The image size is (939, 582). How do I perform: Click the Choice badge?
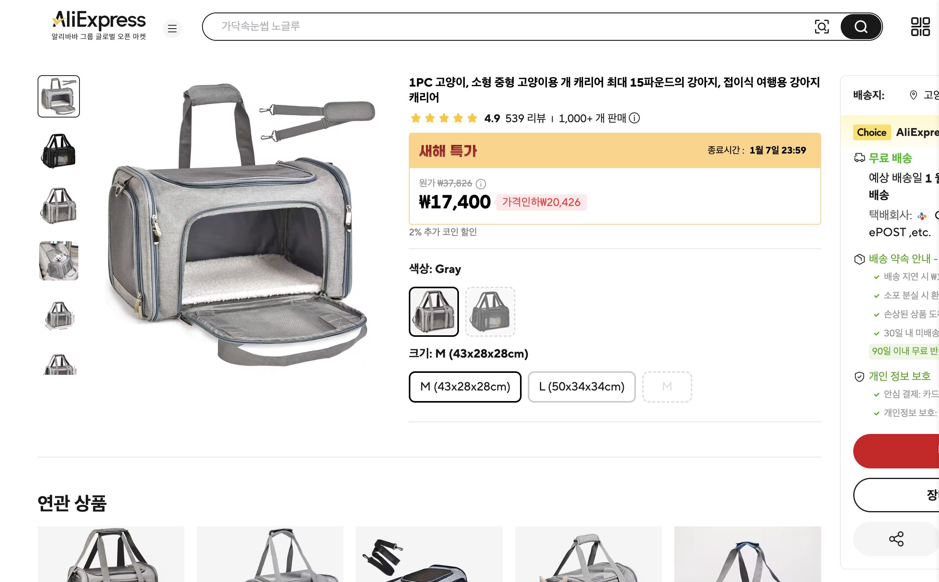click(871, 132)
